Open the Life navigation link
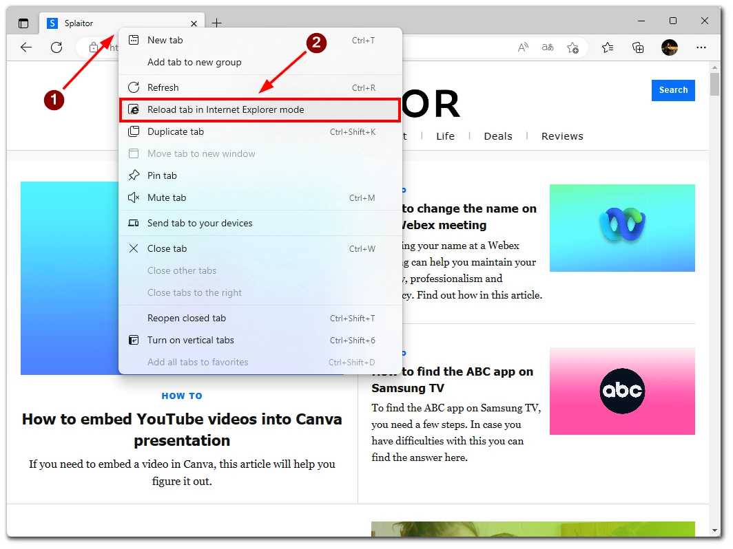 pos(445,136)
